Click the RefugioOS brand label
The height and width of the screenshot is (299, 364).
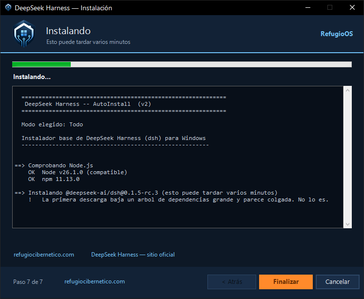337,34
